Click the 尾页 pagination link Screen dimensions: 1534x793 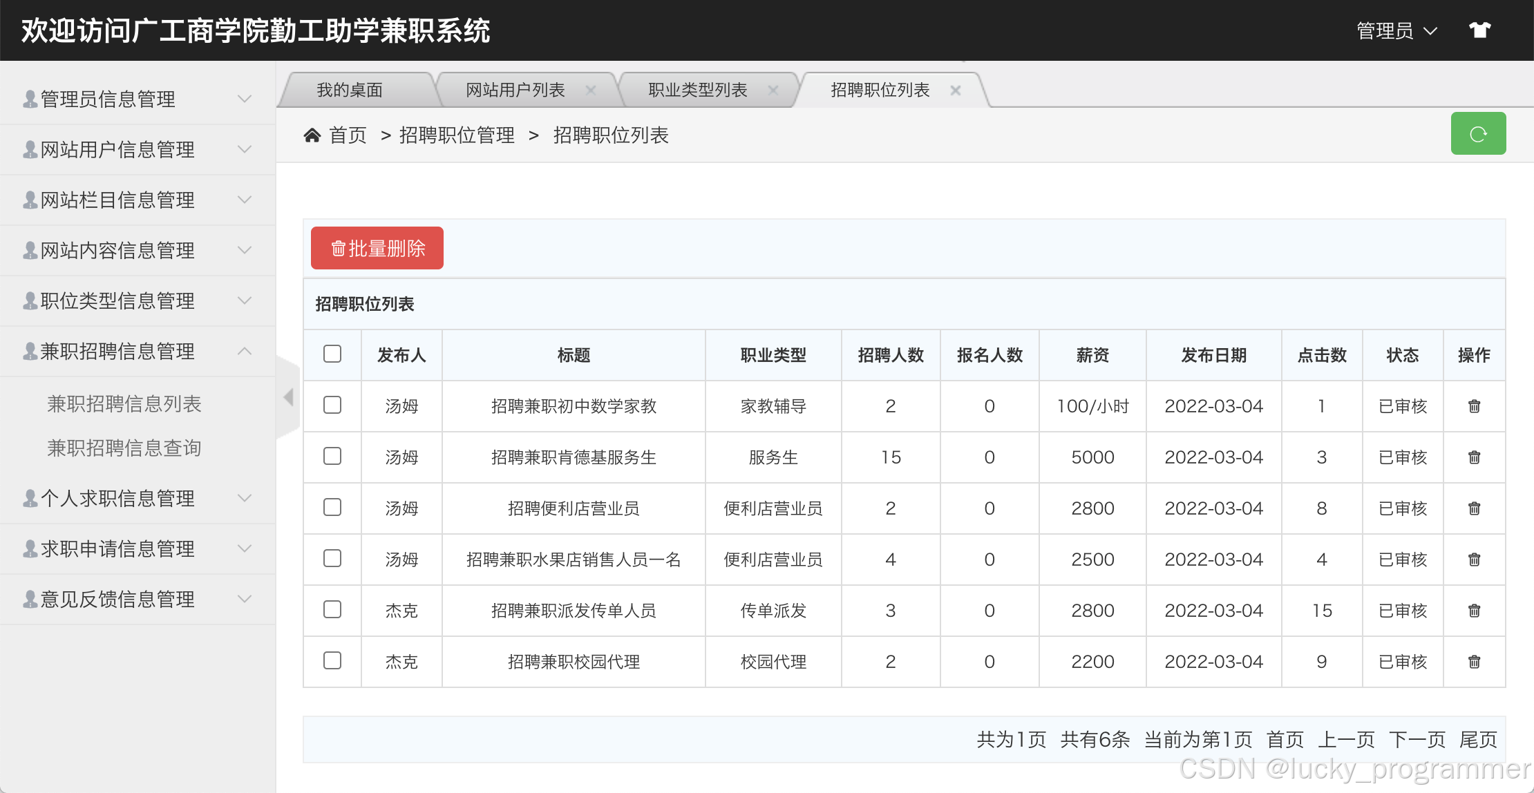(1477, 740)
